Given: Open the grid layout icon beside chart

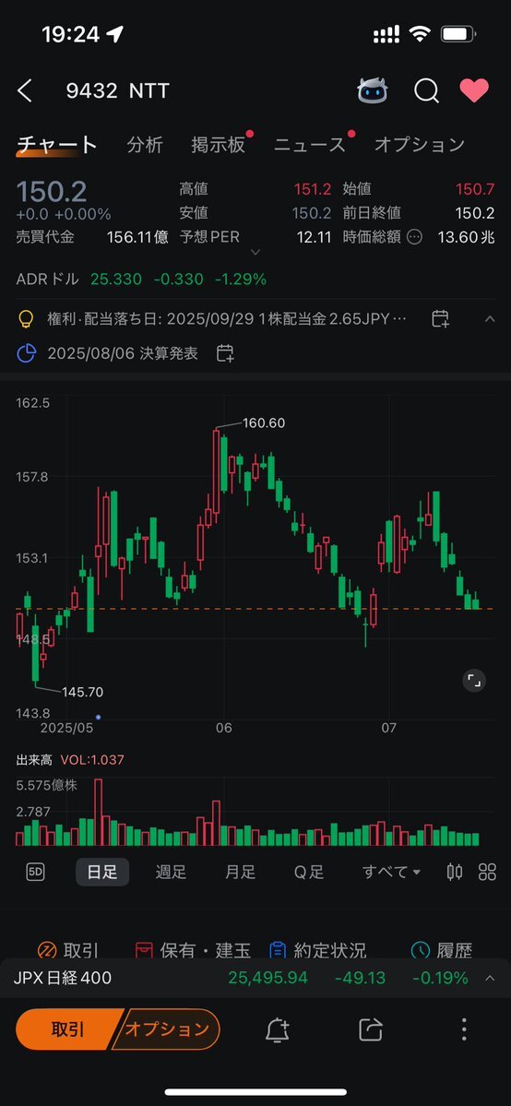Looking at the screenshot, I should coord(487,872).
